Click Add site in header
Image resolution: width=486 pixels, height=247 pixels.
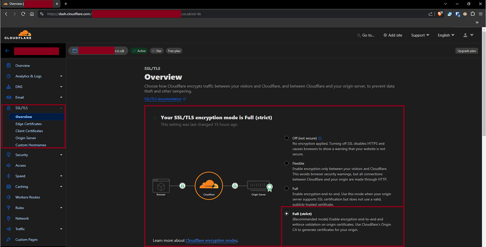pyautogui.click(x=393, y=35)
